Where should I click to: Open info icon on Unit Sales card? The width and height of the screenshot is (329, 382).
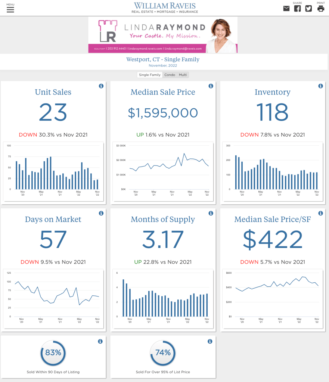click(x=101, y=86)
